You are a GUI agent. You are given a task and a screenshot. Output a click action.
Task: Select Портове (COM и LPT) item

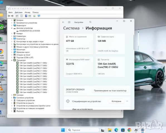pos(25,58)
